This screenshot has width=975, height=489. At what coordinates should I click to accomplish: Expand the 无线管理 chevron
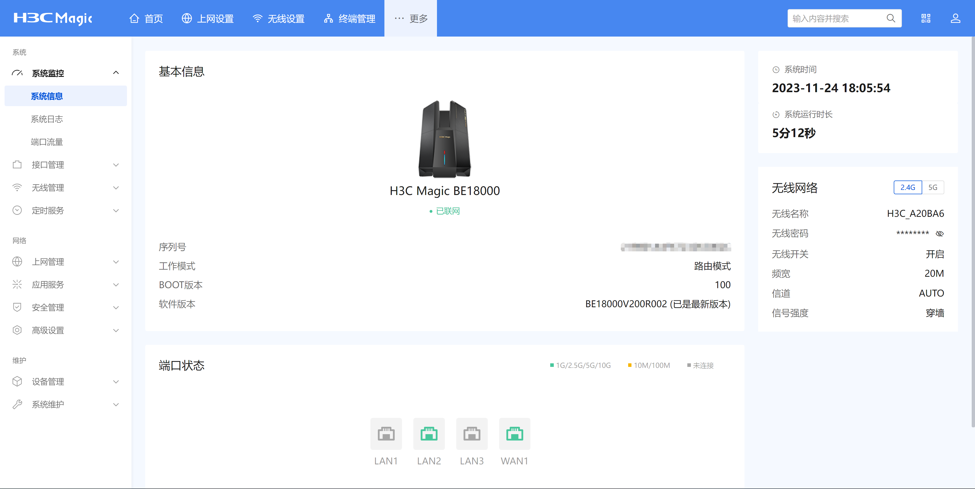[116, 187]
